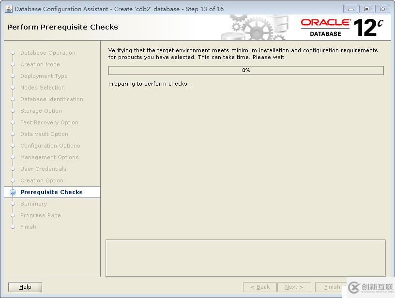
Task: Select the Nodes Selection step
Action: point(42,88)
